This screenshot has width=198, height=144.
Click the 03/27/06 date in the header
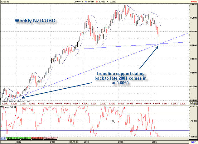tap(5, 2)
